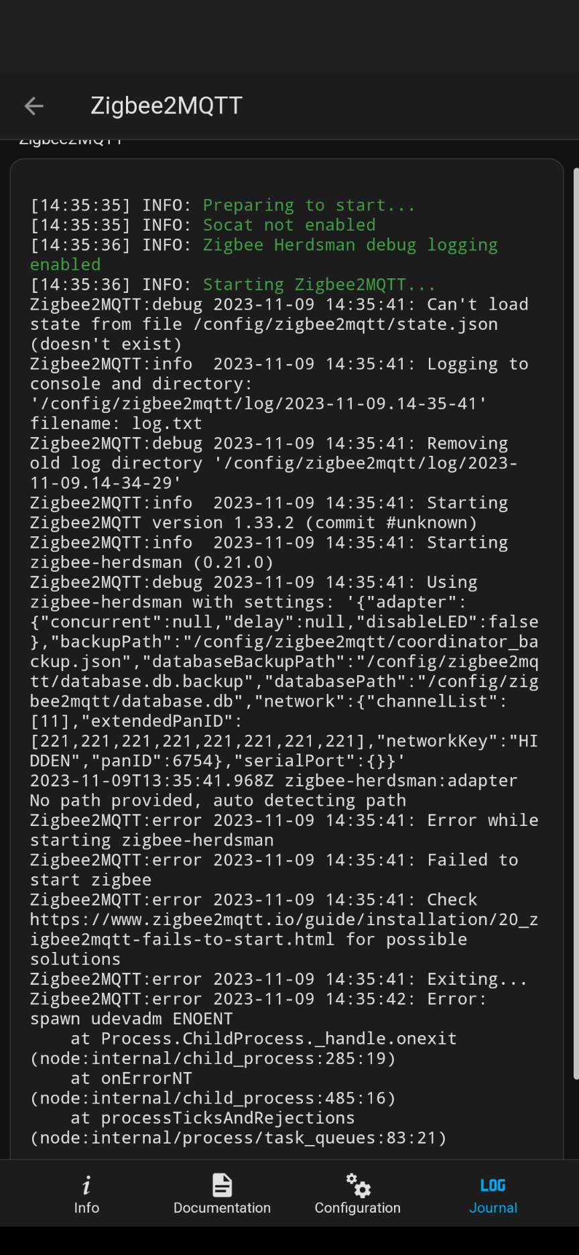Click the 'Socat not enabled' log line
The width and height of the screenshot is (579, 1255).
289,225
